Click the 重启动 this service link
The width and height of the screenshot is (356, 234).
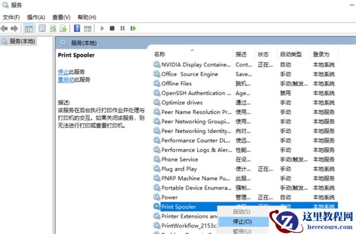pyautogui.click(x=66, y=79)
